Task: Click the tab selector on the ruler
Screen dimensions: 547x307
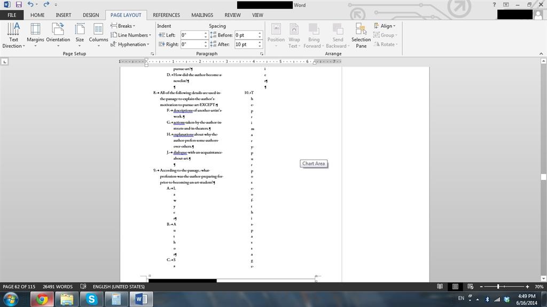Action: 4,62
